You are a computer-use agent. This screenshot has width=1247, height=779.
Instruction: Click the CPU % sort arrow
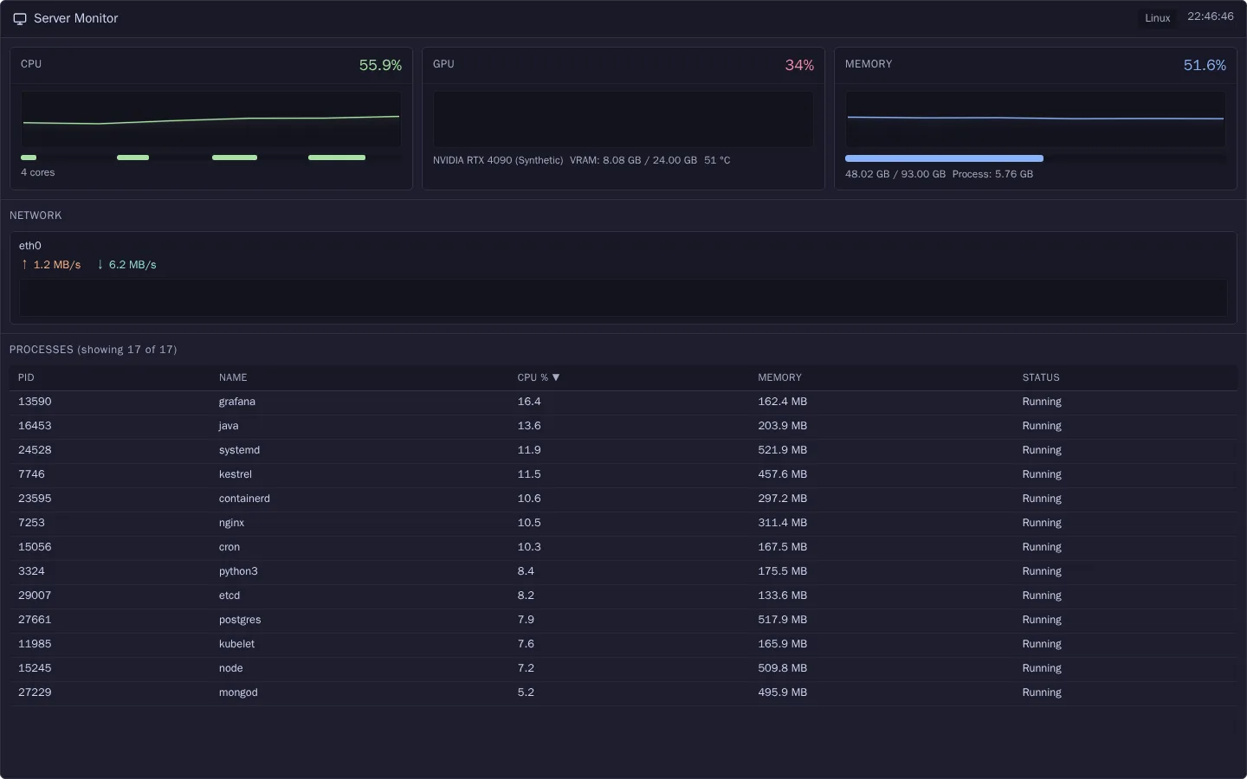(556, 377)
